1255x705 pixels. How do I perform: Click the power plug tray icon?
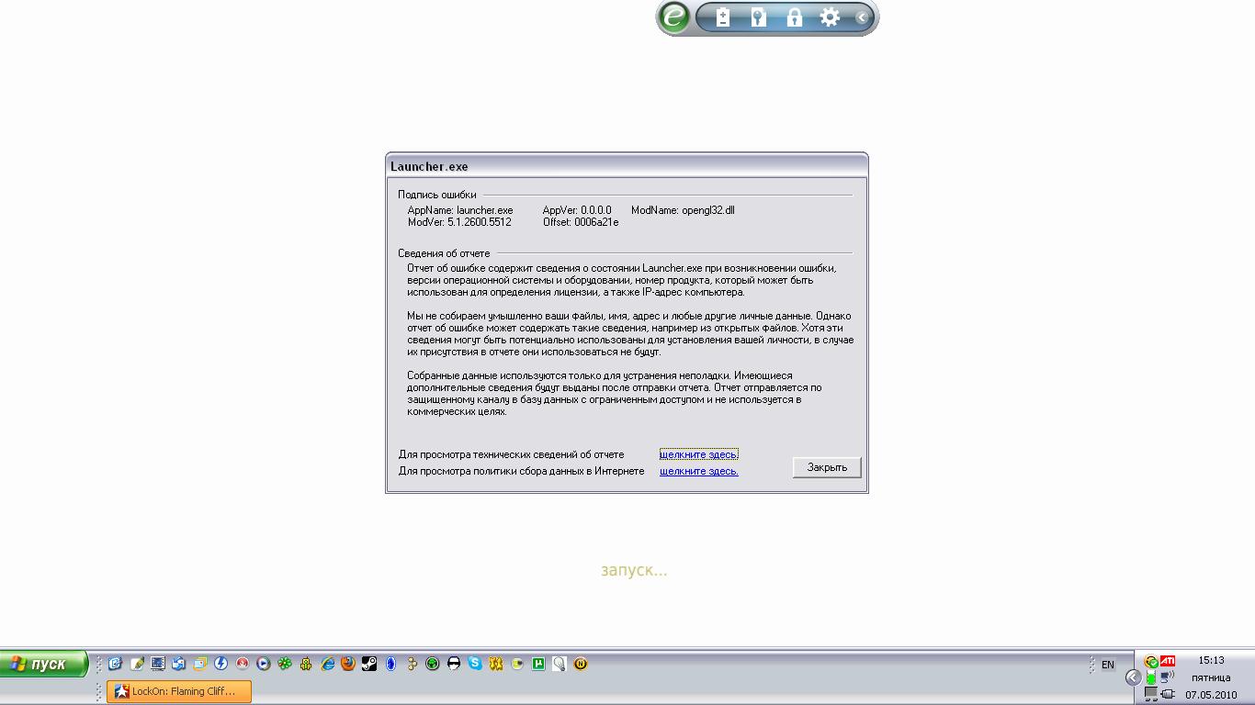[1168, 694]
